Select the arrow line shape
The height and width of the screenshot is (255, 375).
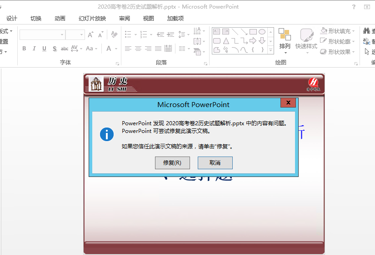[x=244, y=31]
